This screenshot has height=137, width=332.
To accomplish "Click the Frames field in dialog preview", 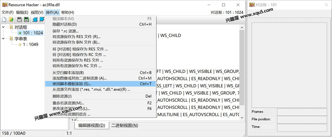I will tap(302, 112).
